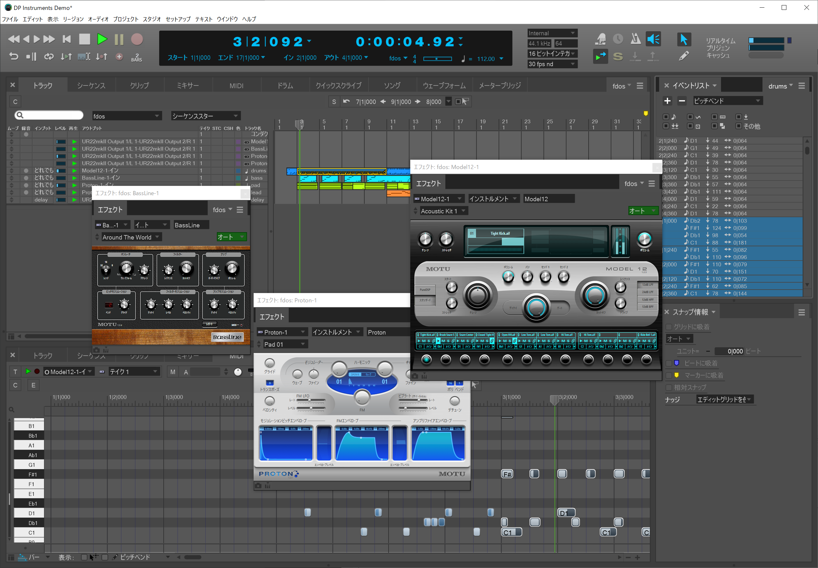Viewport: 818px width, 568px height.
Task: Click the overdub record plus icon
Action: point(119,56)
